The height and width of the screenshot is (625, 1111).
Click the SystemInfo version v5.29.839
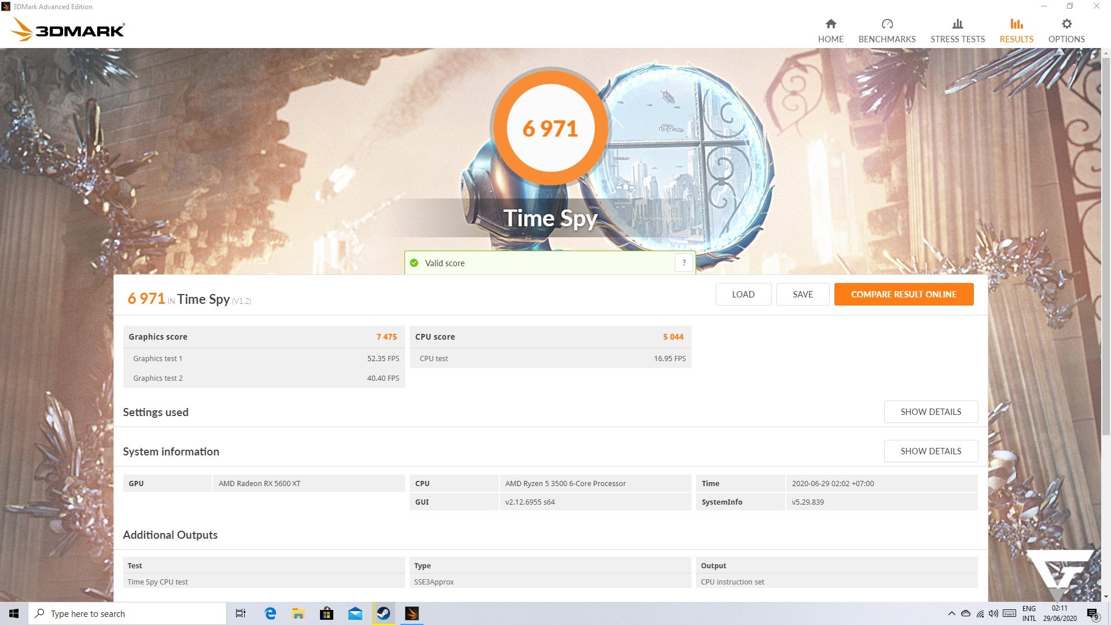click(x=807, y=502)
